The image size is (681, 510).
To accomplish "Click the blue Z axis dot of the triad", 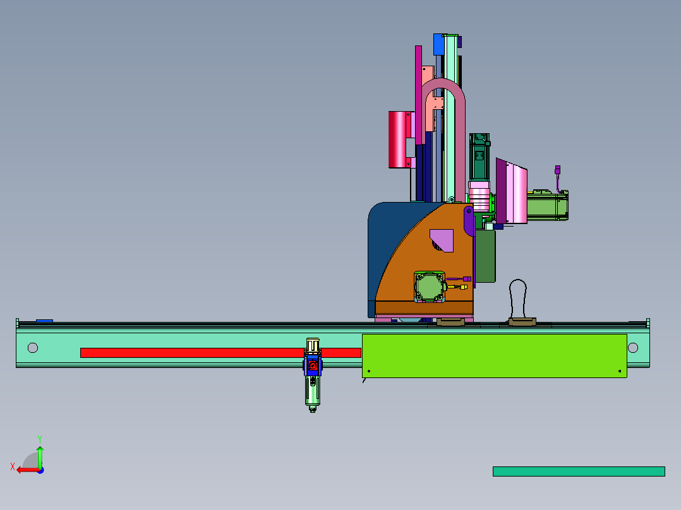I will [x=41, y=470].
